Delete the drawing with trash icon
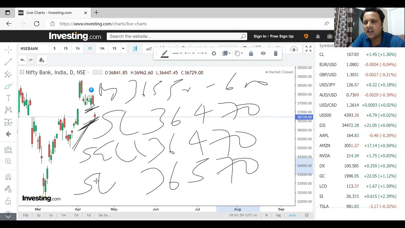The height and width of the screenshot is (228, 405). pyautogui.click(x=276, y=54)
